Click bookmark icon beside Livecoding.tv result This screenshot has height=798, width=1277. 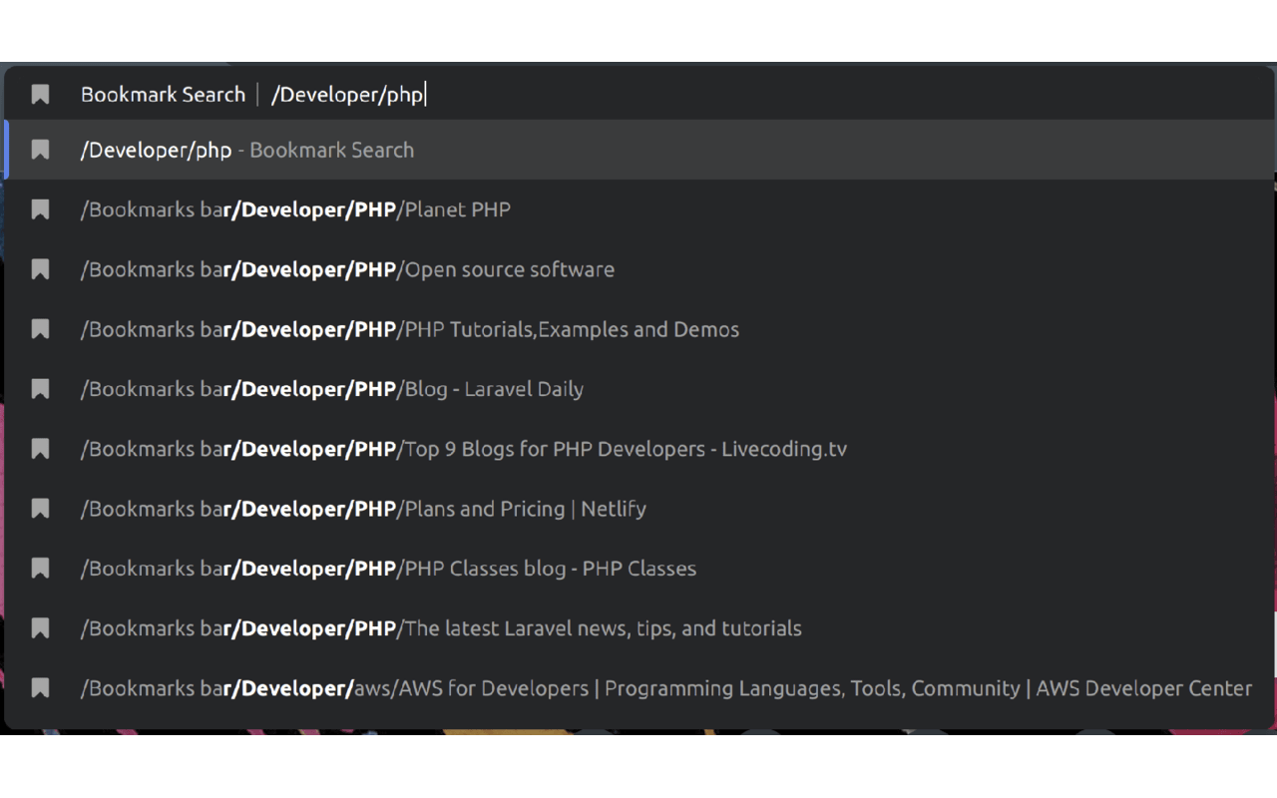coord(40,449)
